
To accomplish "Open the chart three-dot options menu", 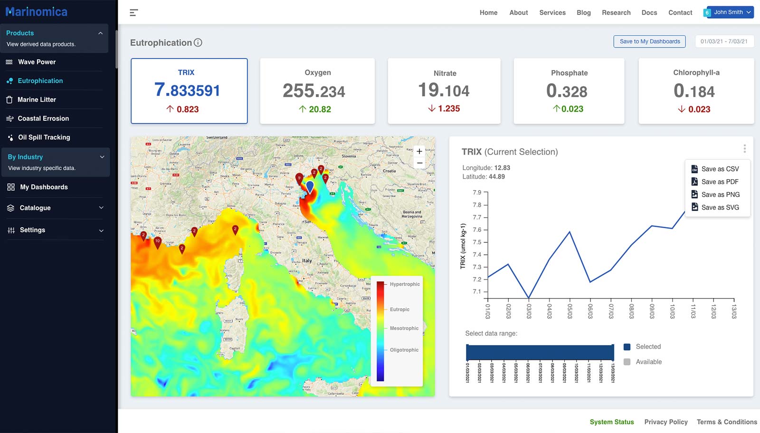I will (744, 149).
